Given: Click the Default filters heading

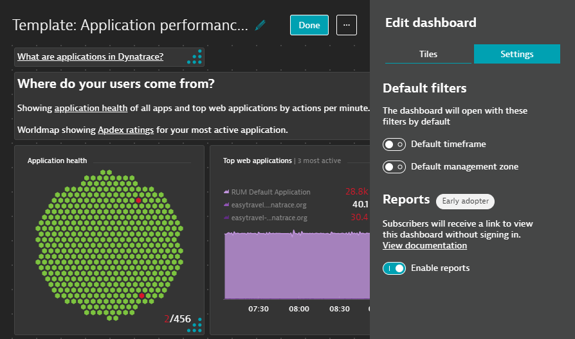Looking at the screenshot, I should coord(424,88).
